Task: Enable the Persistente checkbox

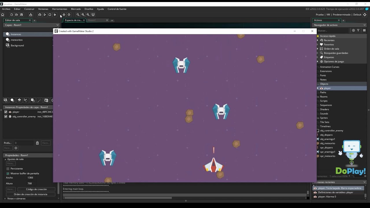Action: click(8, 169)
